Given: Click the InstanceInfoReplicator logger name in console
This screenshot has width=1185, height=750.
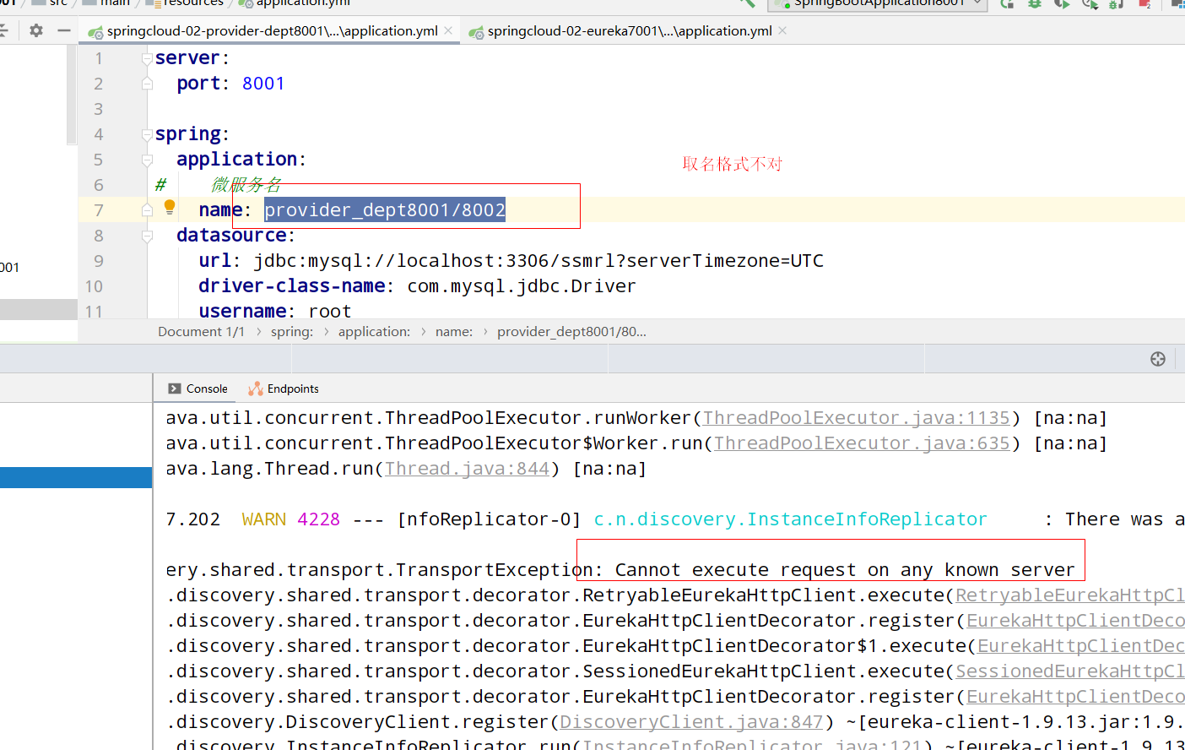Looking at the screenshot, I should (x=790, y=519).
